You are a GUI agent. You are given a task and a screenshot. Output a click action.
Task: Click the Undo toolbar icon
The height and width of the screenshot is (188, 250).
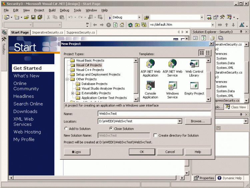[x=70, y=17]
